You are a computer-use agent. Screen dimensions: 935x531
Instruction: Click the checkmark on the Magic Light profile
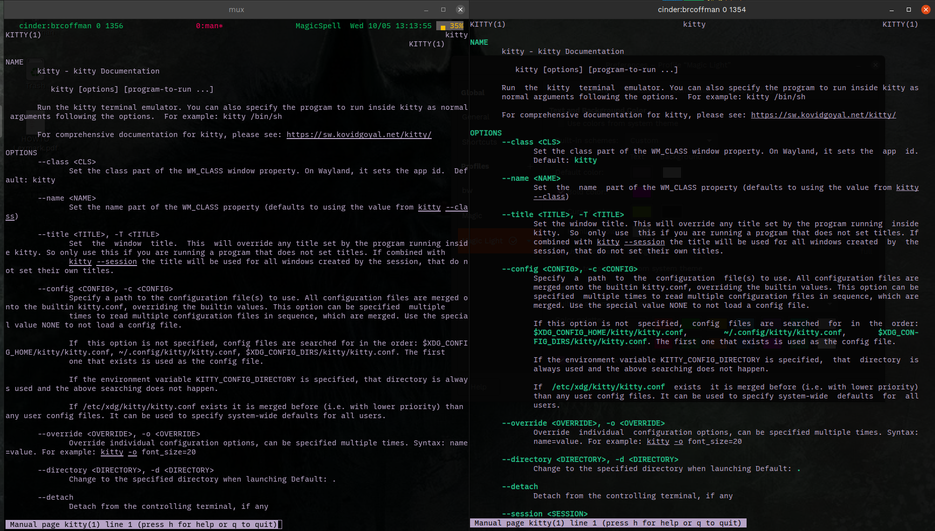pos(512,241)
